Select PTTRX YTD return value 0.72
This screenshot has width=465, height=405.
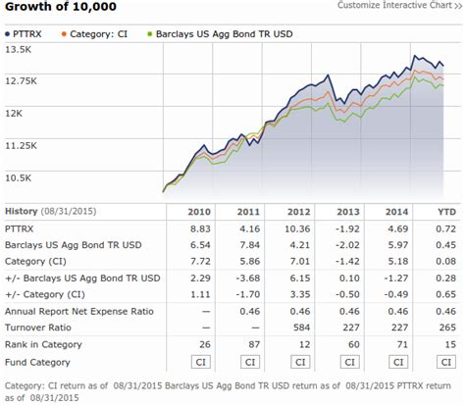click(x=445, y=228)
